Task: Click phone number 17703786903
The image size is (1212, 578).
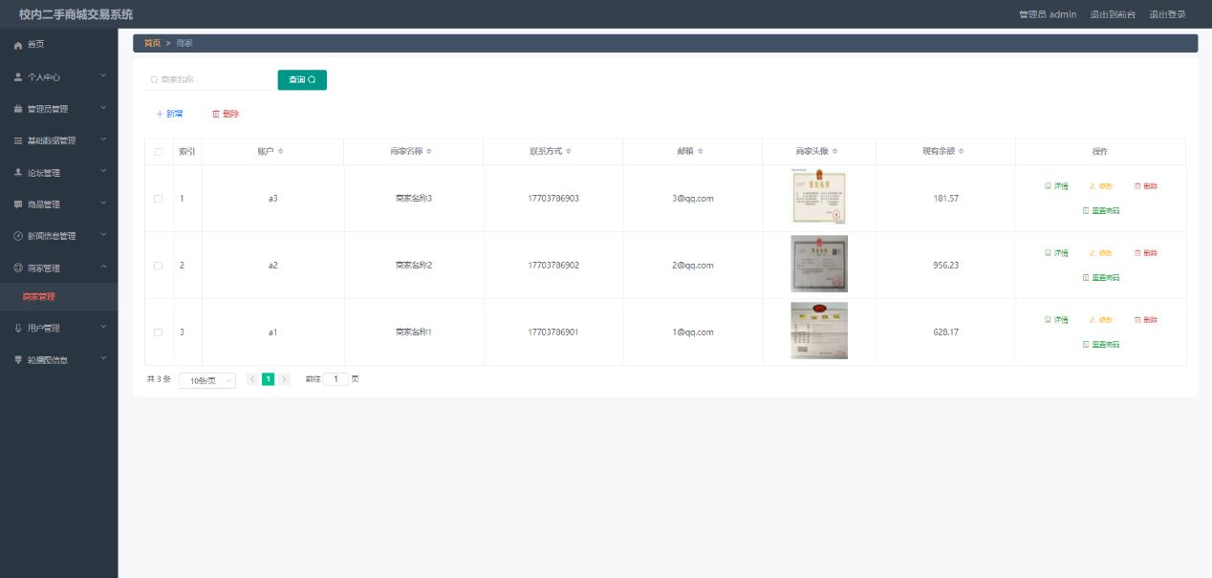Action: (x=553, y=199)
